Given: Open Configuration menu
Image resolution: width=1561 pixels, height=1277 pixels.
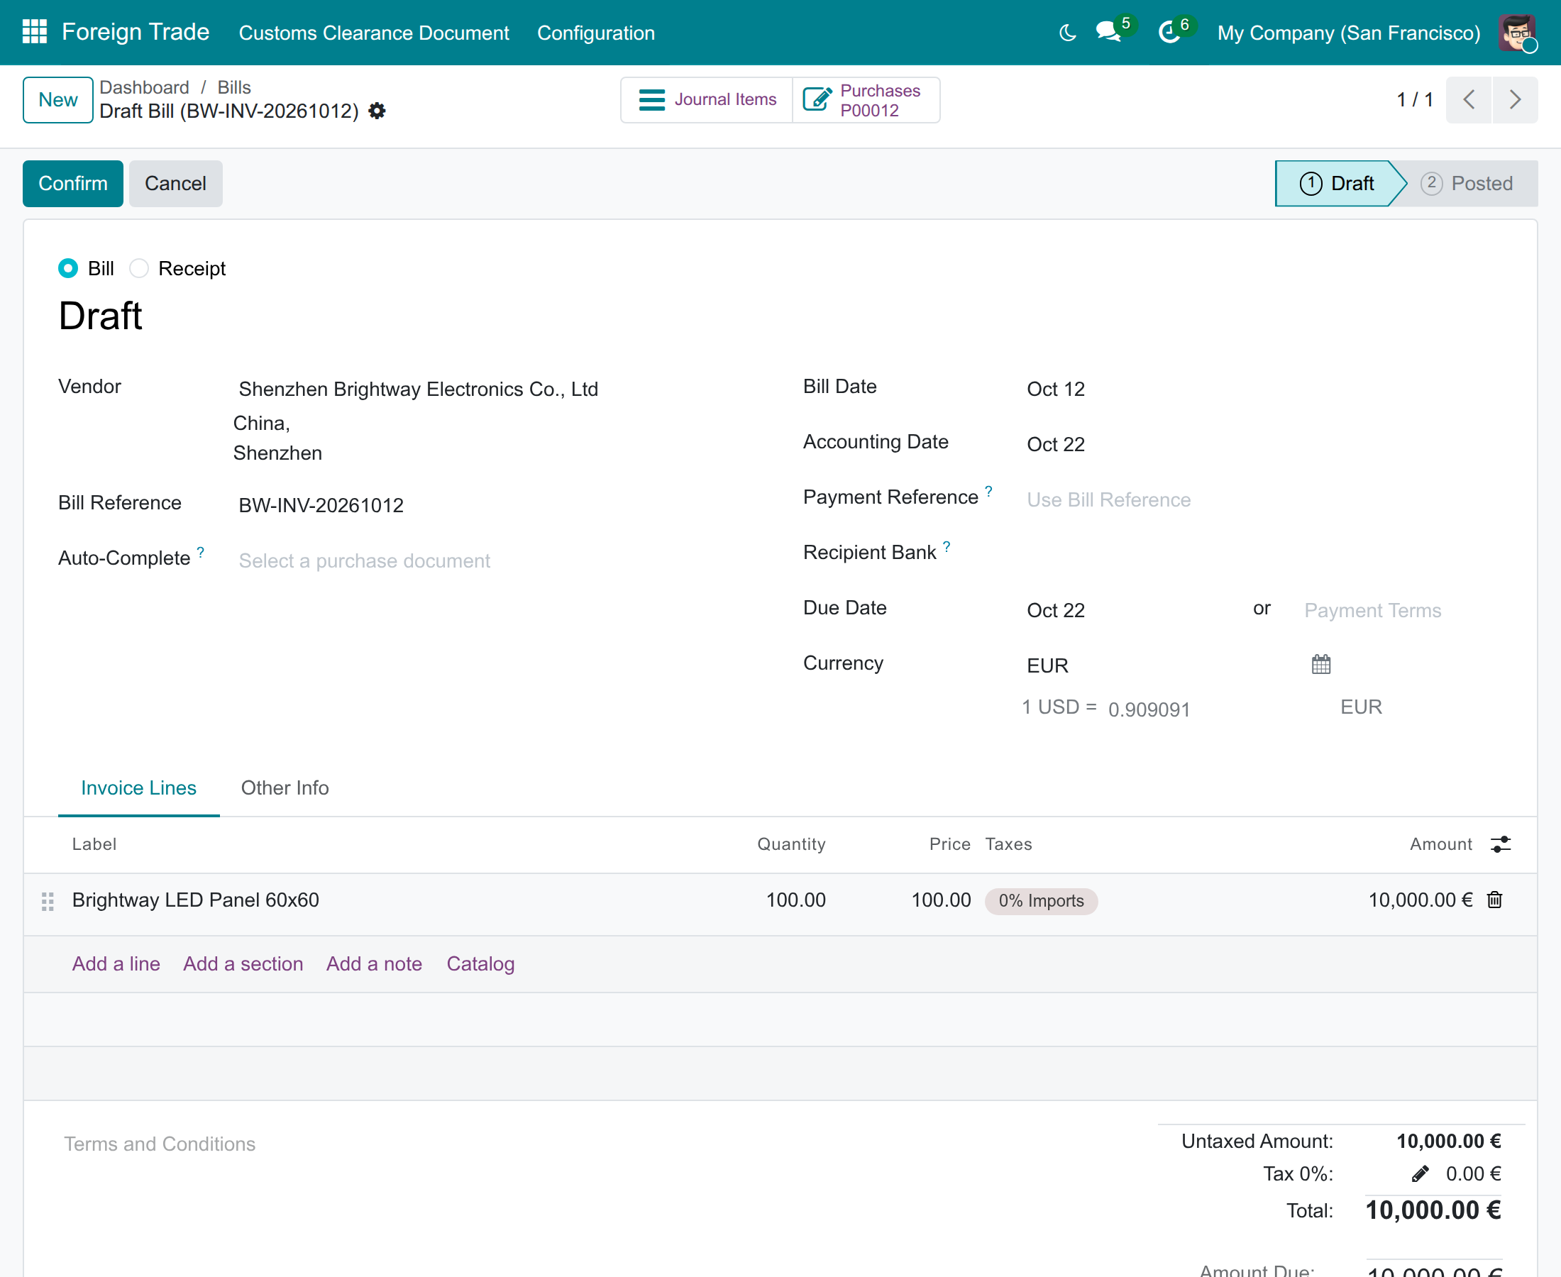Looking at the screenshot, I should click(x=596, y=33).
